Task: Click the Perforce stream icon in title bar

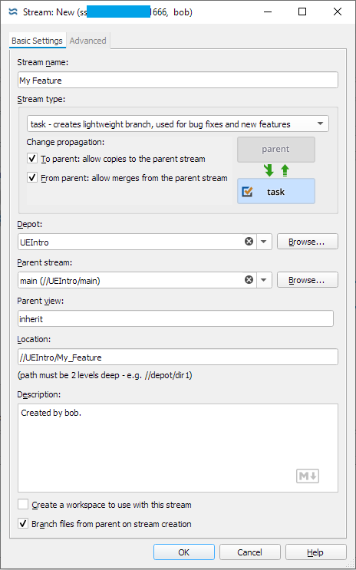Action: (13, 12)
